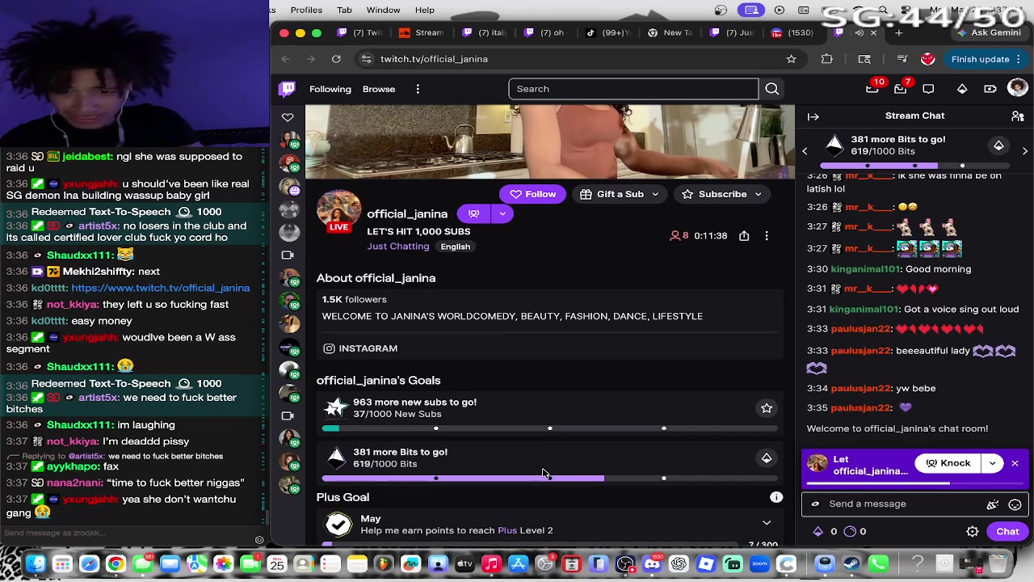Screen dimensions: 1034x582
Task: Open the INSTAGRAM panel link
Action: (360, 348)
